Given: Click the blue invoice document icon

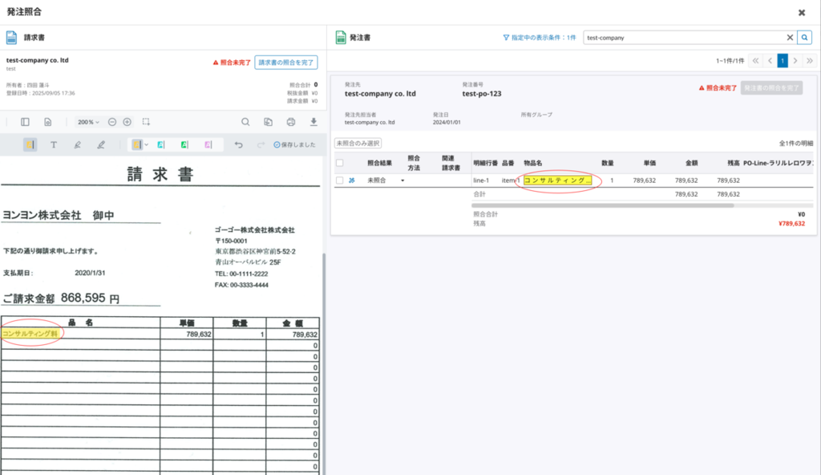Looking at the screenshot, I should point(11,37).
